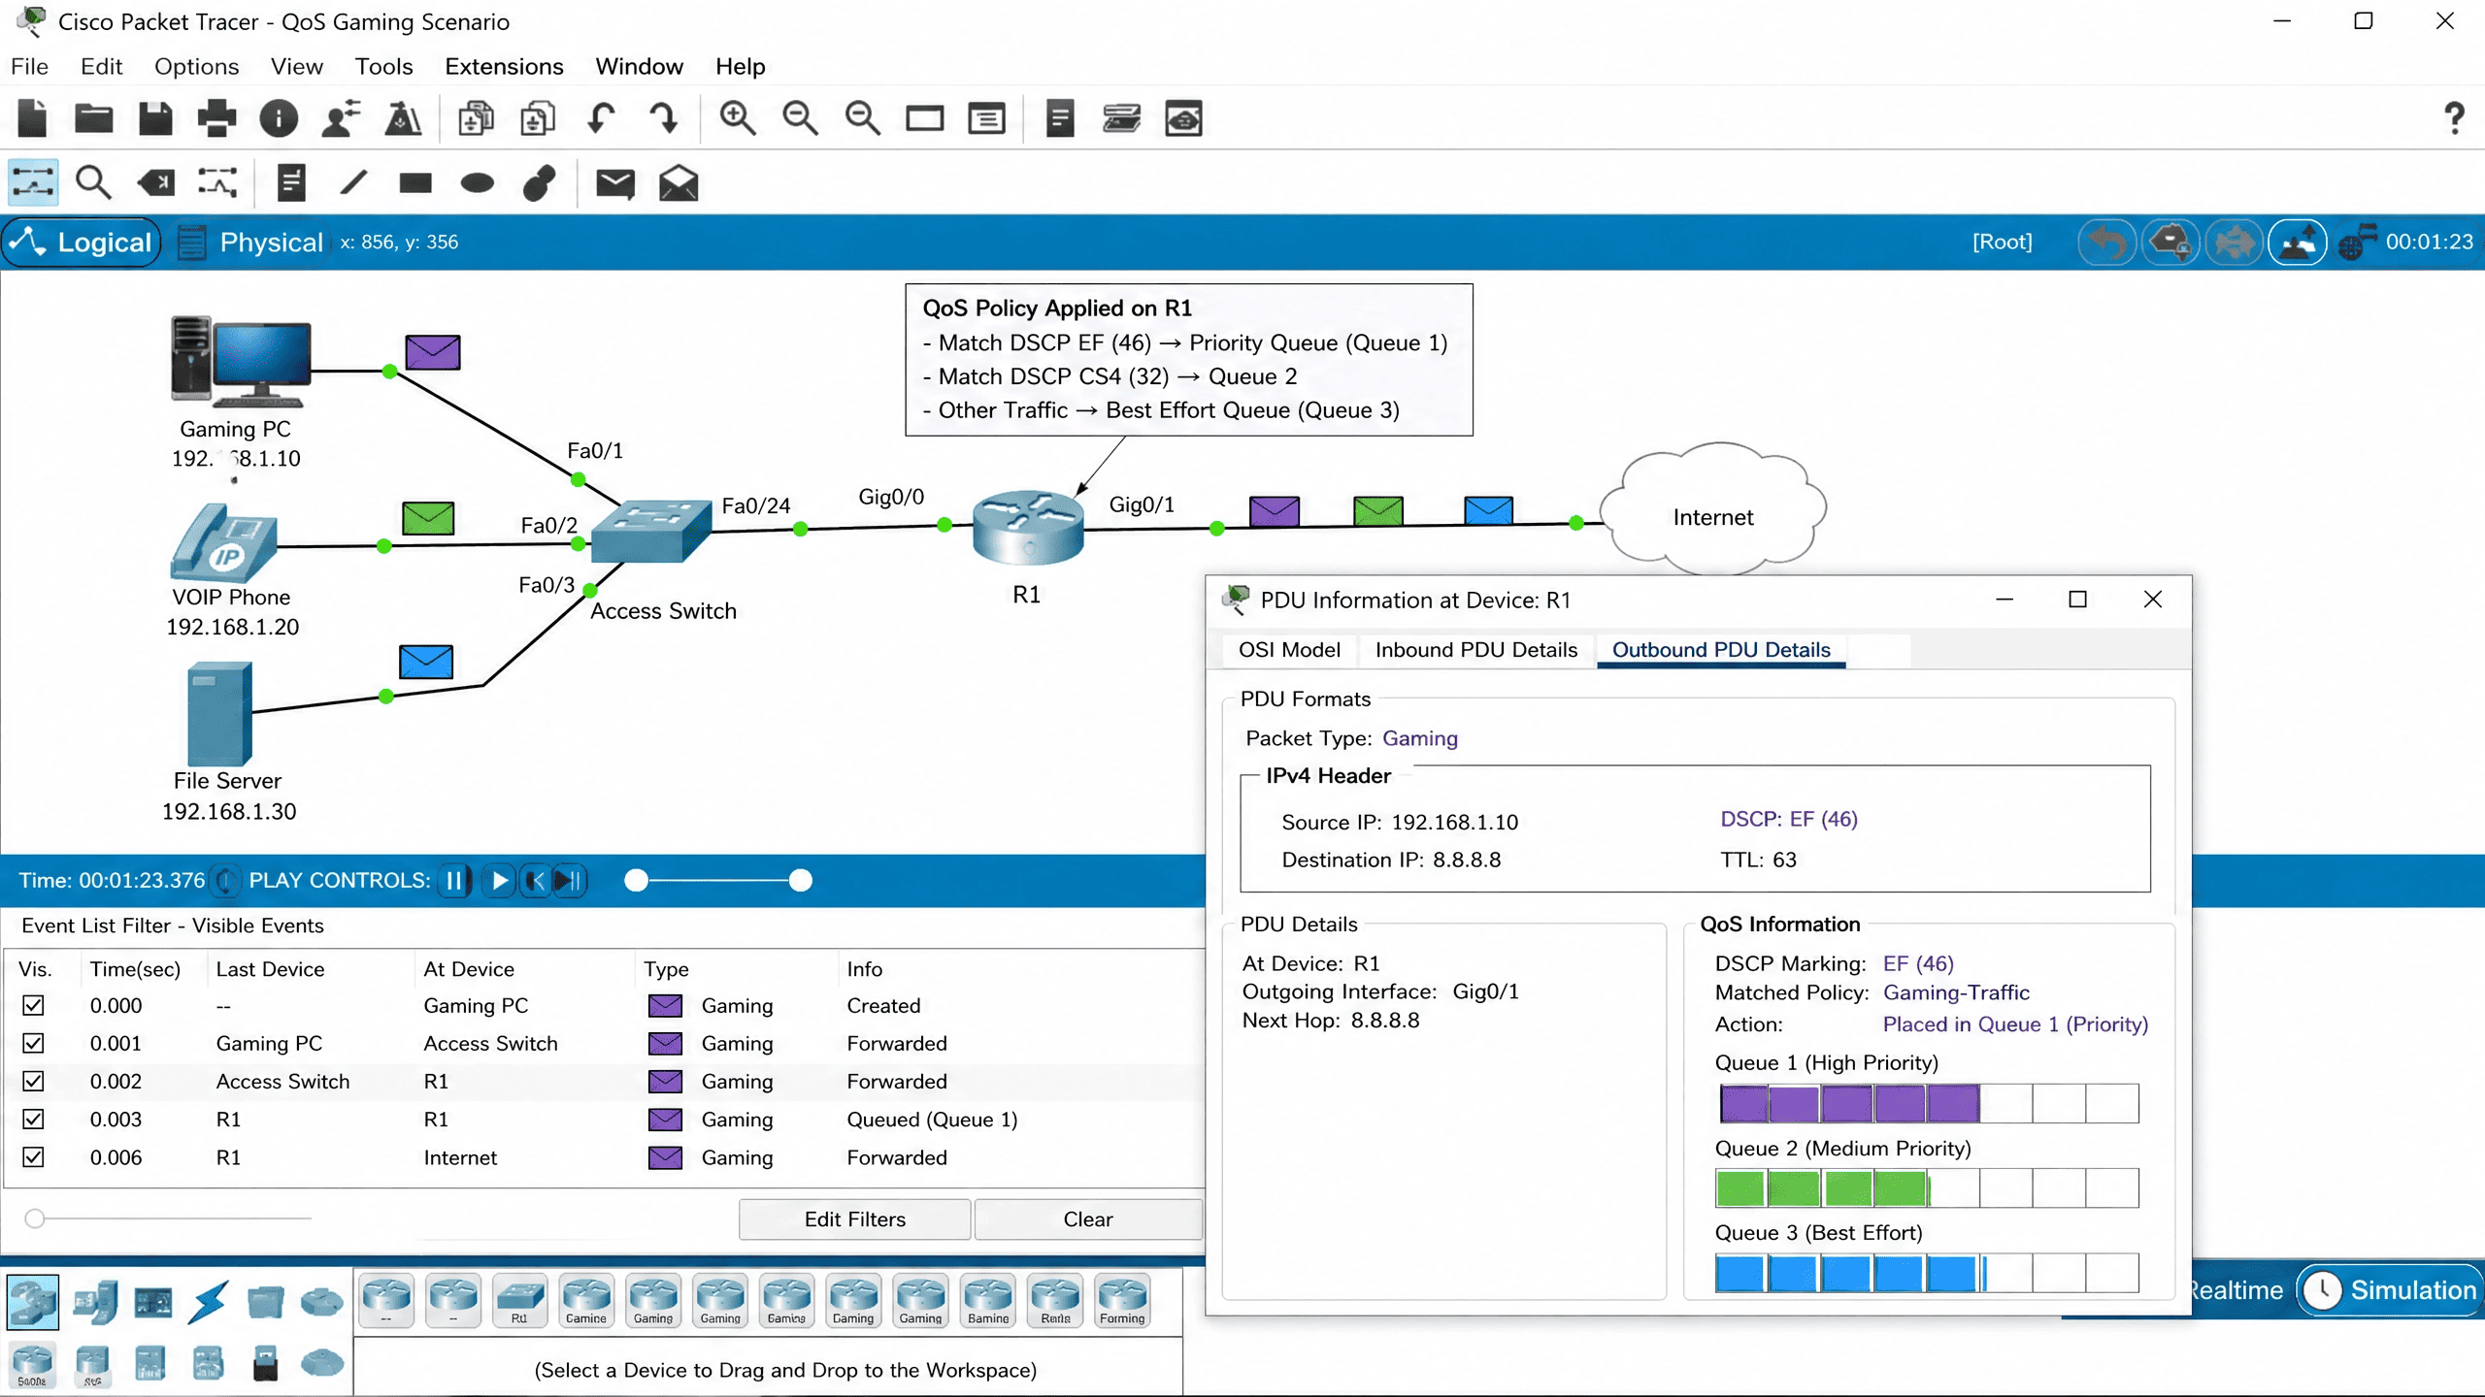Open the Extensions menu

click(x=504, y=66)
